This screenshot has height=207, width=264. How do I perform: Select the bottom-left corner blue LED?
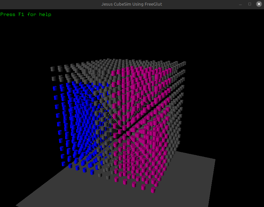coord(64,164)
